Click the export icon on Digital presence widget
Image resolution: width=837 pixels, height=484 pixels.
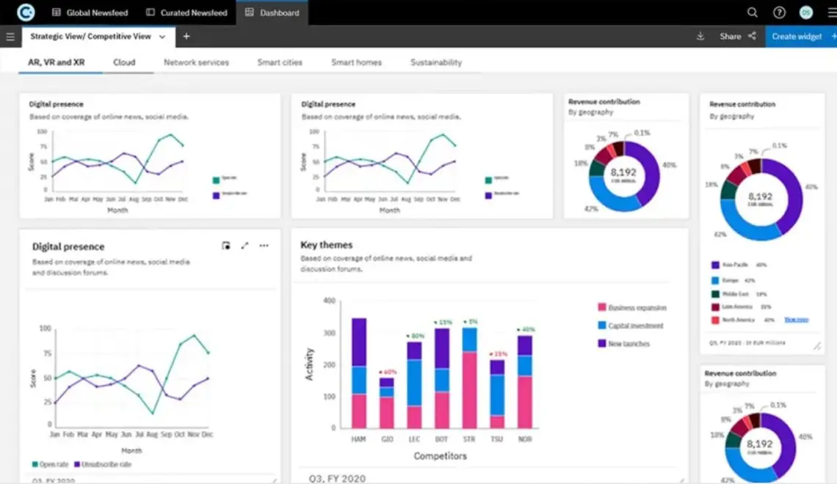pos(226,246)
